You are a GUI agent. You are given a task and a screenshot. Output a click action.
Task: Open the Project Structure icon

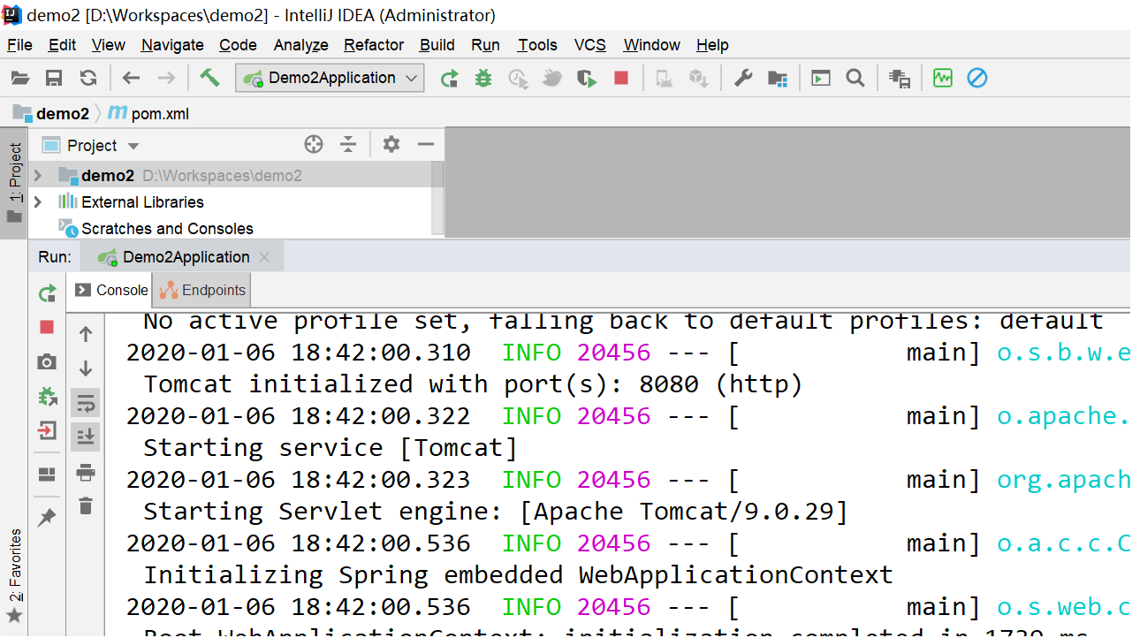point(778,79)
